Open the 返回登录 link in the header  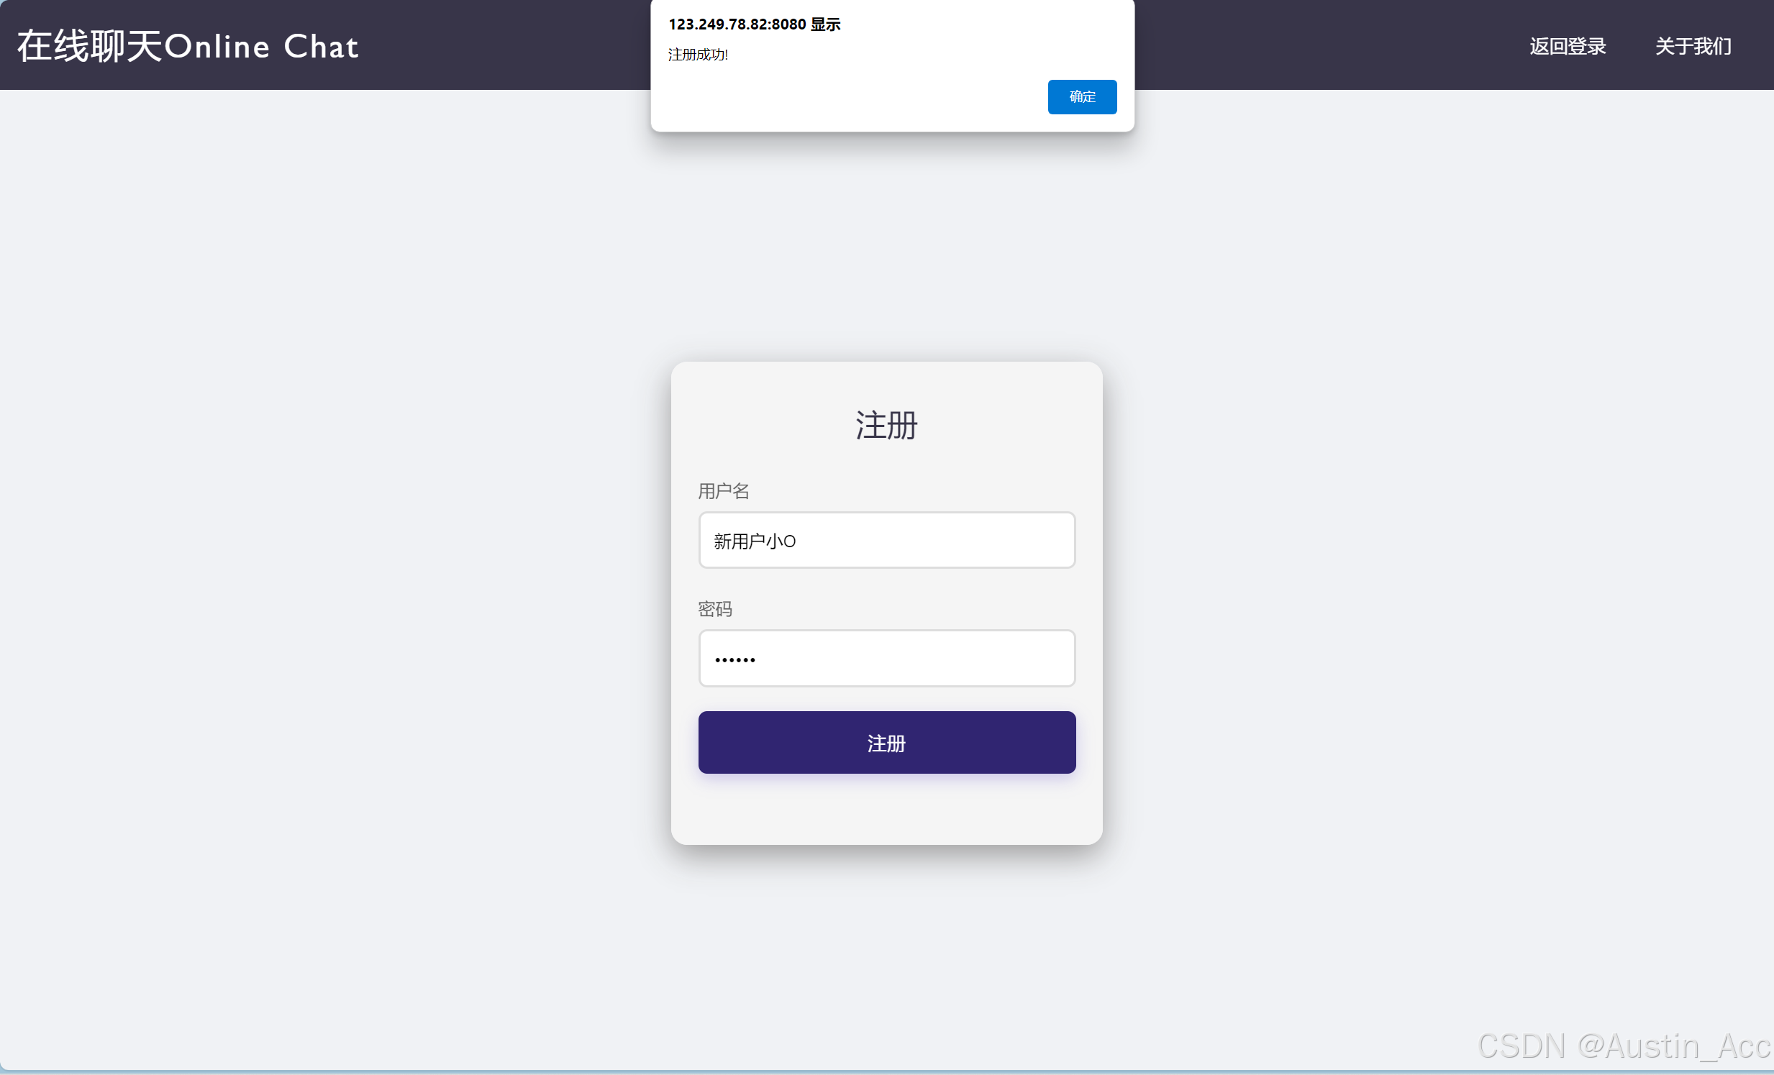click(x=1568, y=46)
